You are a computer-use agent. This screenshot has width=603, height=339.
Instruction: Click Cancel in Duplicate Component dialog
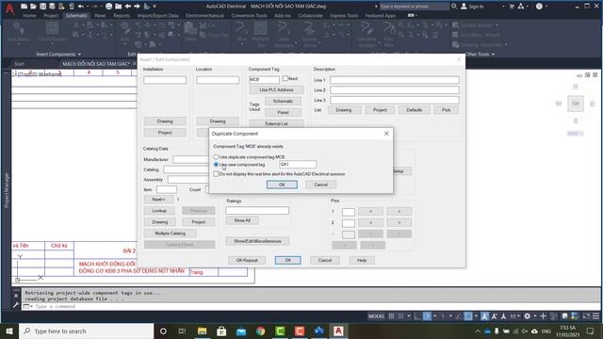point(320,185)
